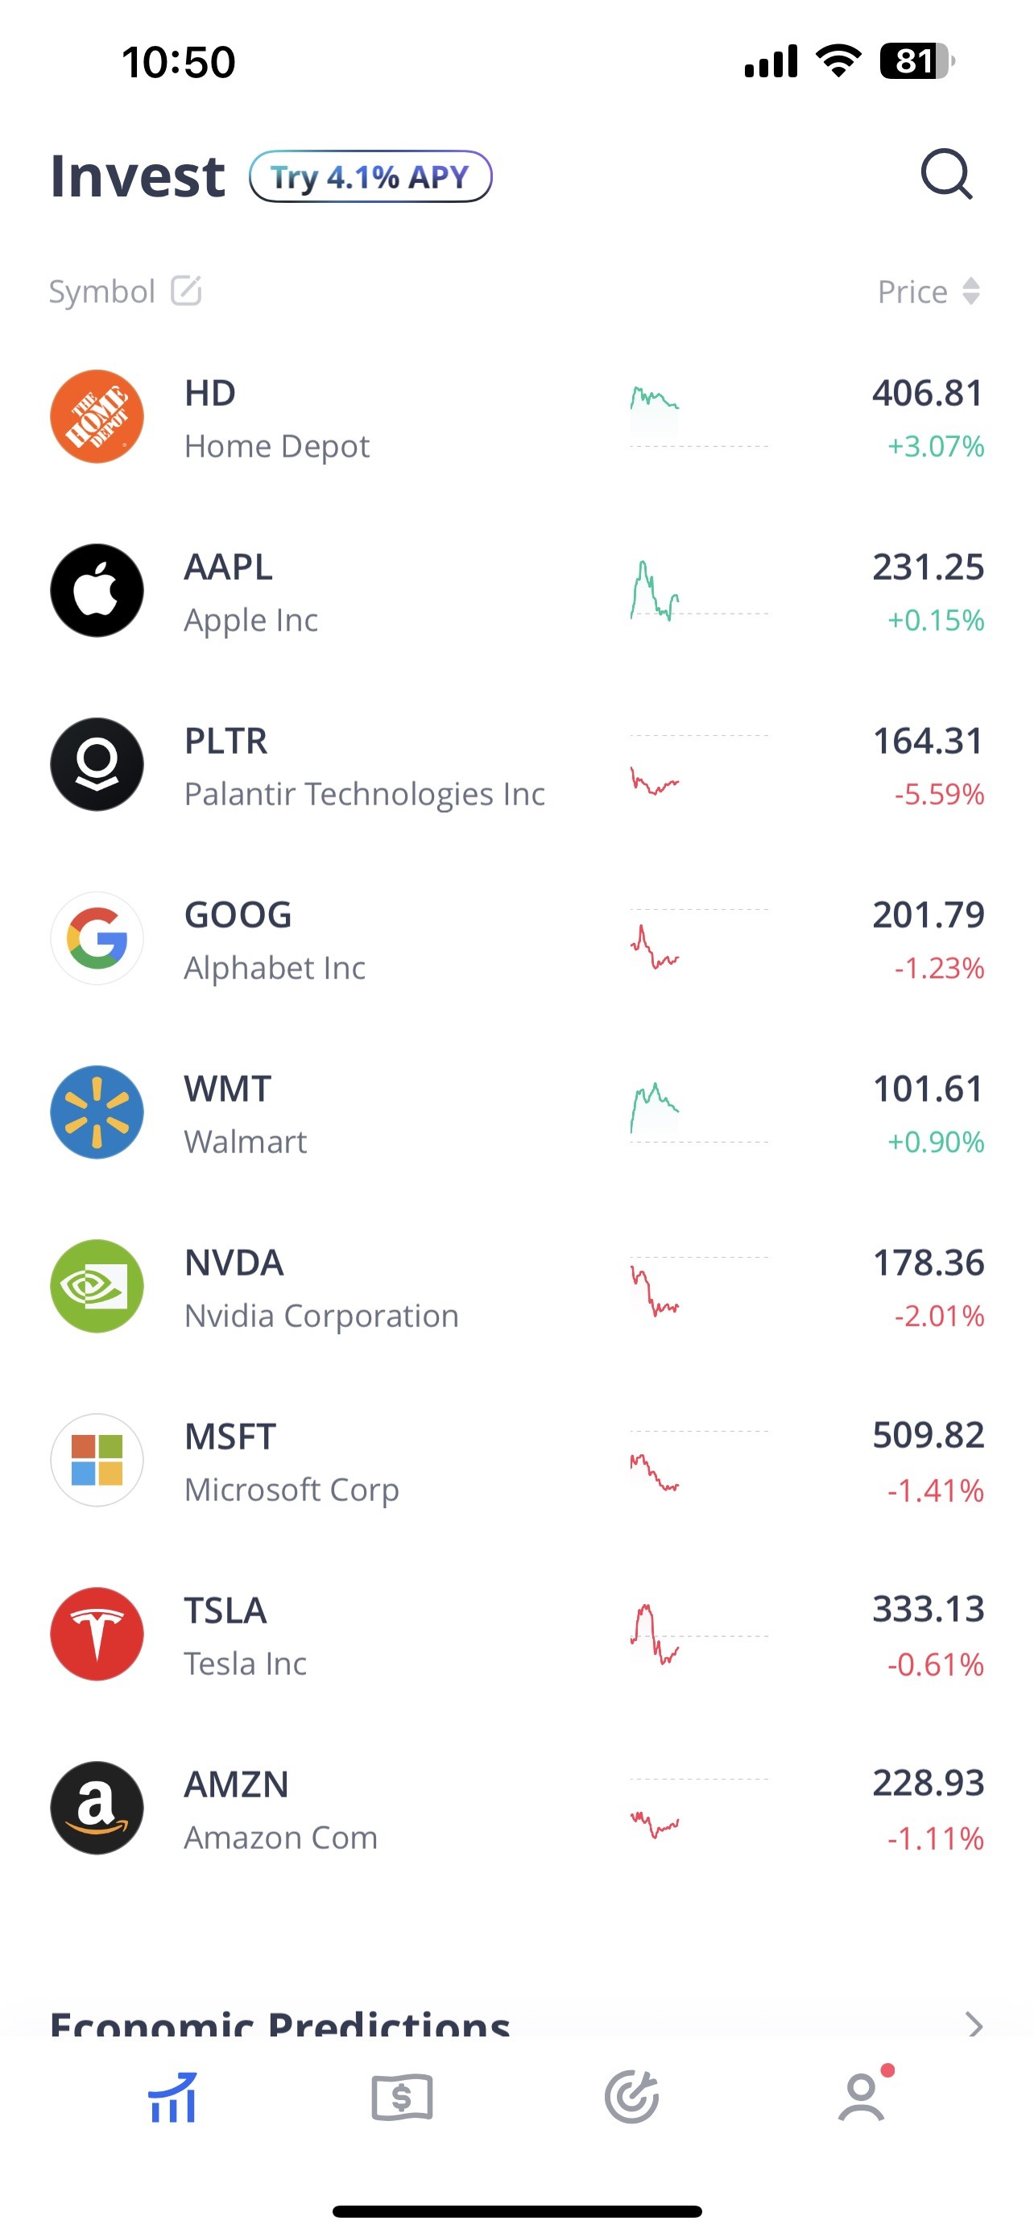Open the profile tab with notification dot
The image size is (1034, 2237).
(x=862, y=2098)
